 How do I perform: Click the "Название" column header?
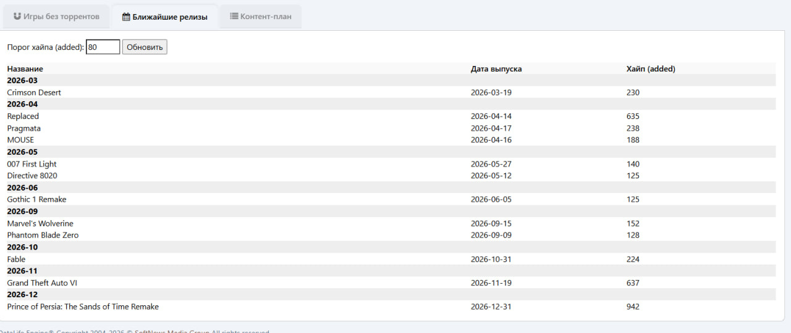tap(25, 69)
